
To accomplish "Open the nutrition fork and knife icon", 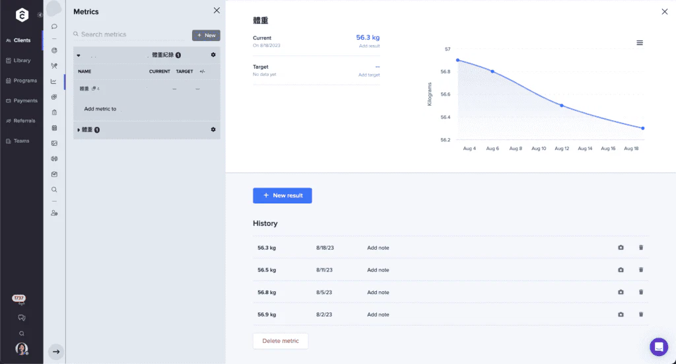I will (x=54, y=66).
